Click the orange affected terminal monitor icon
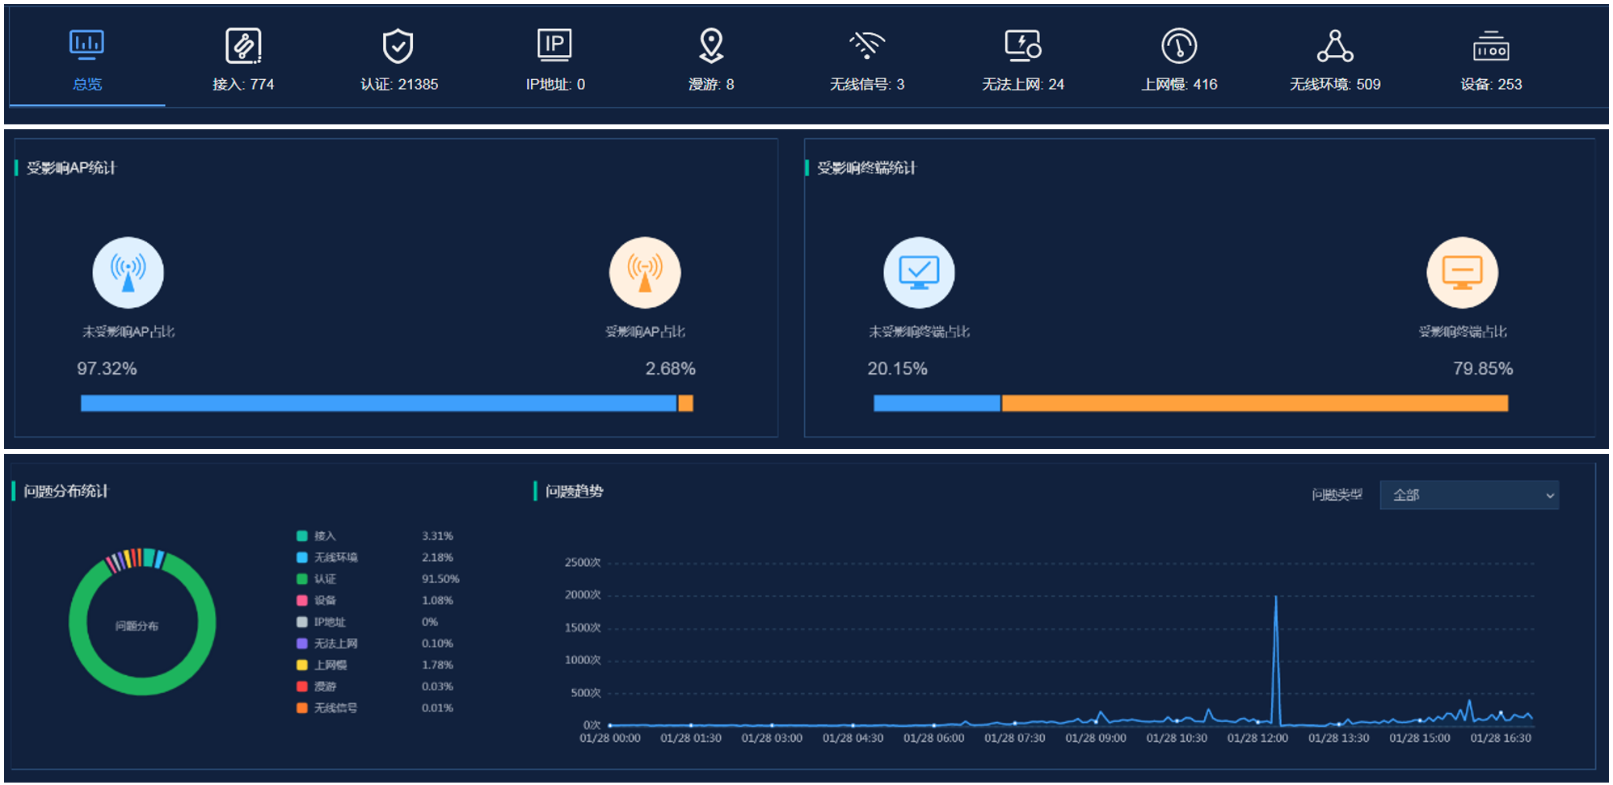 click(1463, 273)
